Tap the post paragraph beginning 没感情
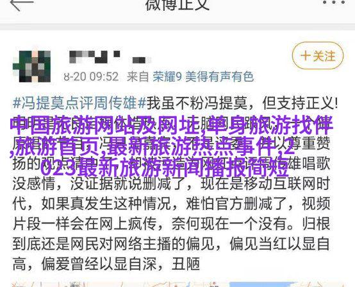 171,184
